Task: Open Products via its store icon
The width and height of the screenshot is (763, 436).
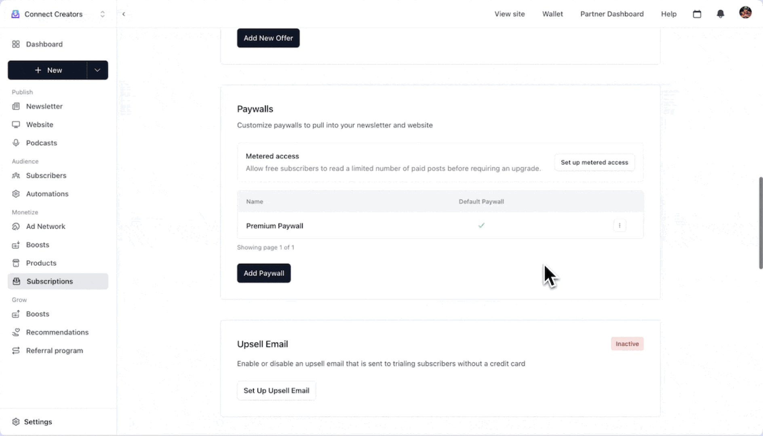Action: [16, 263]
